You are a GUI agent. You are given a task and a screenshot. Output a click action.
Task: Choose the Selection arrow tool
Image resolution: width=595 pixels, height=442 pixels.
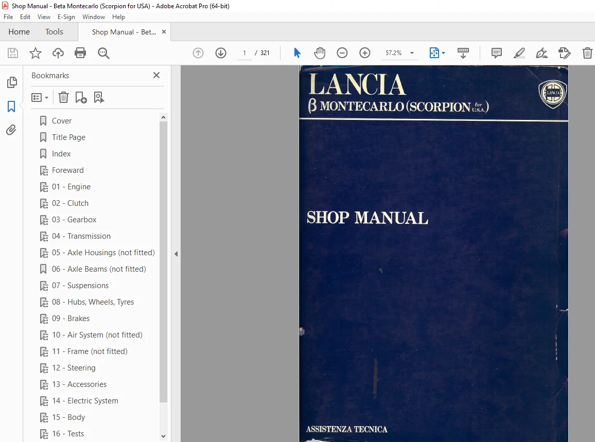(297, 53)
